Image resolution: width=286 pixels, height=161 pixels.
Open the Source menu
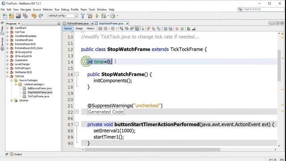click(37, 9)
